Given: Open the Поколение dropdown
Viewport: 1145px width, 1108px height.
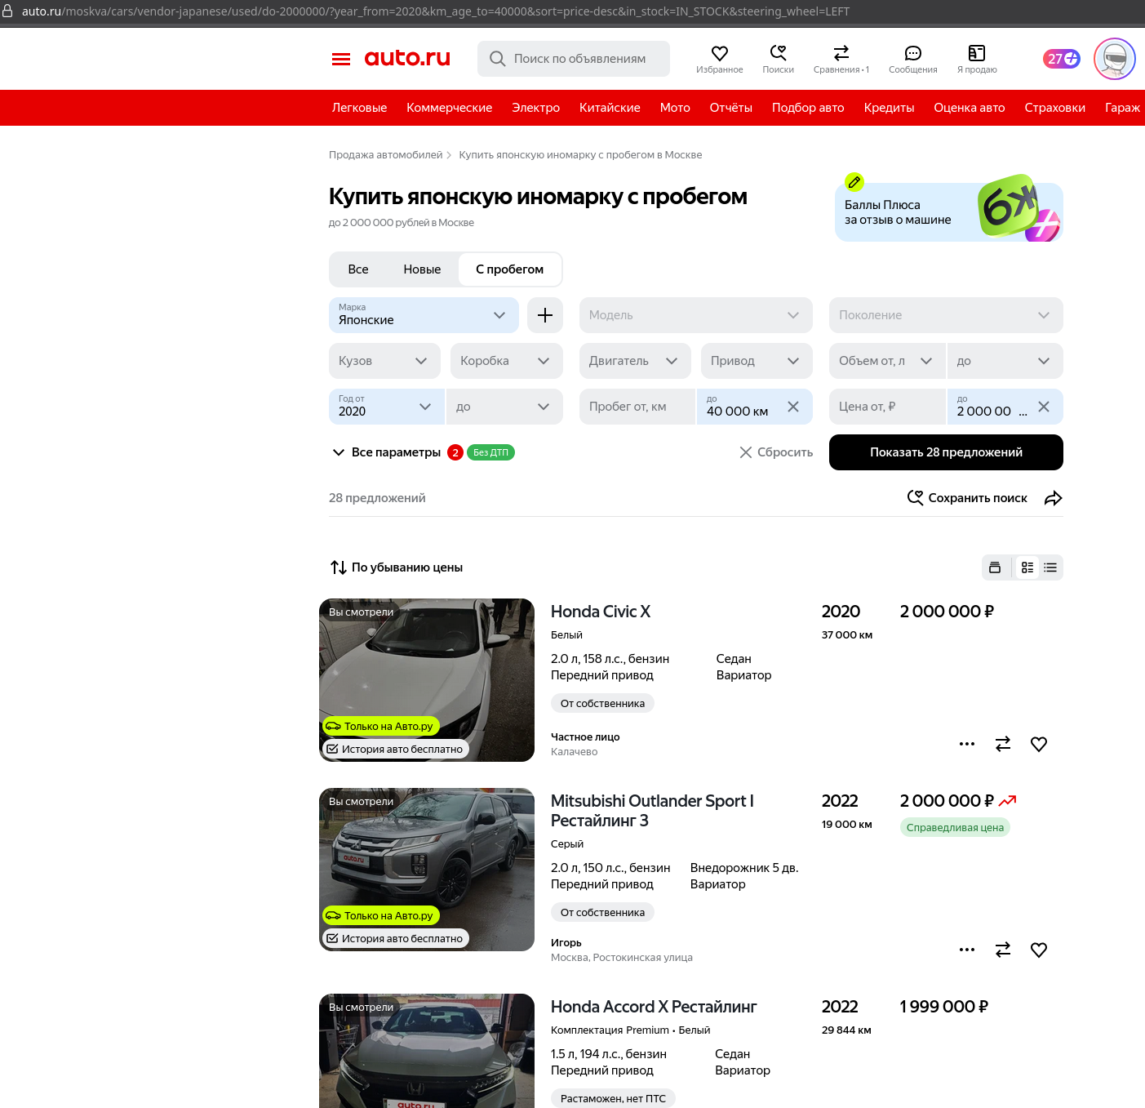Looking at the screenshot, I should [946, 315].
